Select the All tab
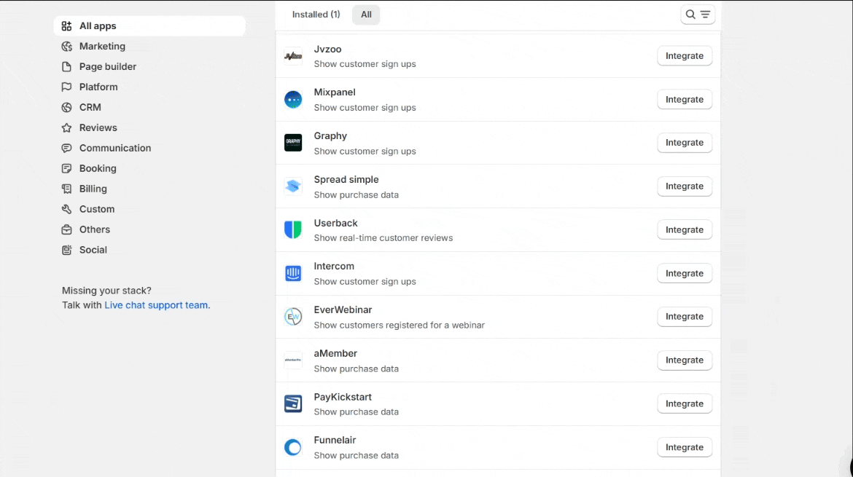 click(366, 15)
